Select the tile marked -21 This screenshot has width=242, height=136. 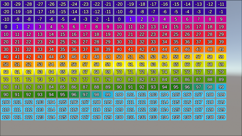108,4
